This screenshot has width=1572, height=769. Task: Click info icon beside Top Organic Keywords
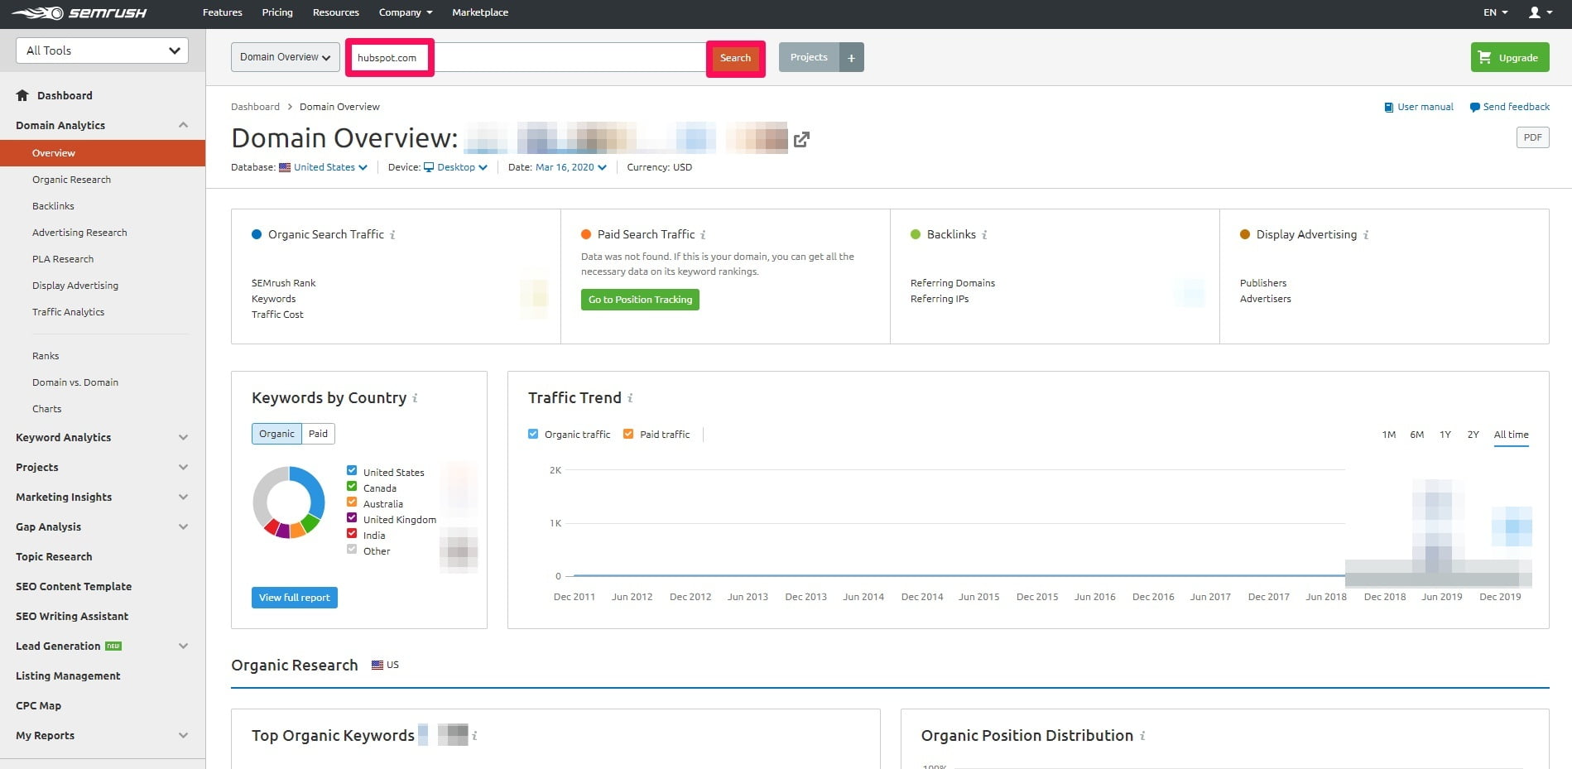tap(474, 735)
